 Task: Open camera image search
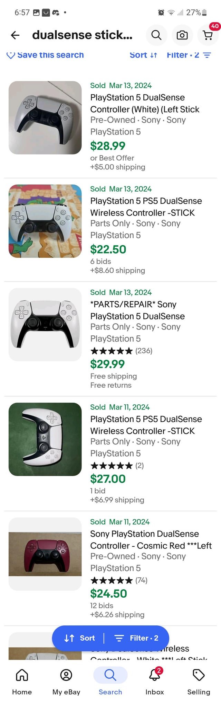point(182,35)
